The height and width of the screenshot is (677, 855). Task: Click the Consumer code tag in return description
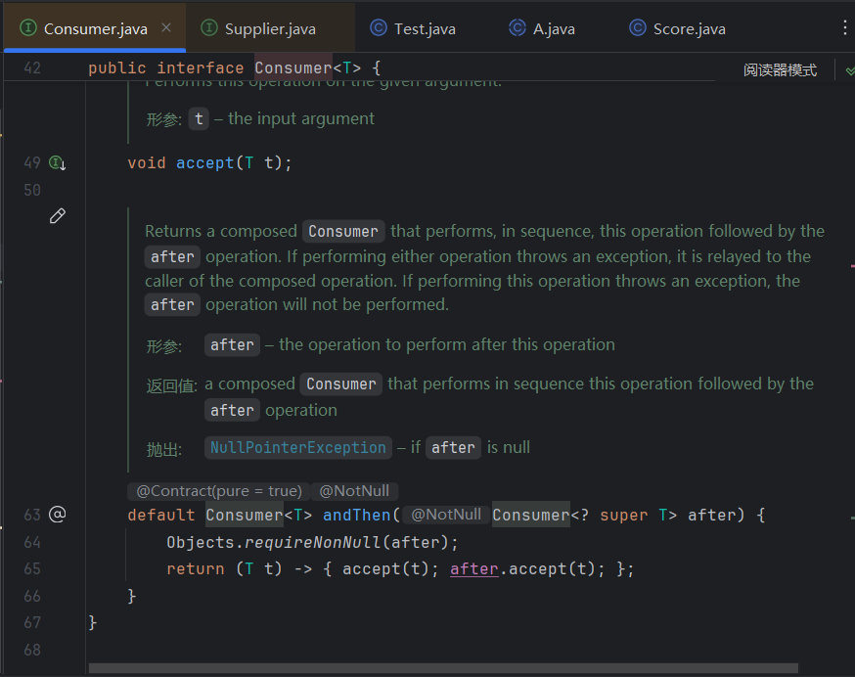point(341,384)
